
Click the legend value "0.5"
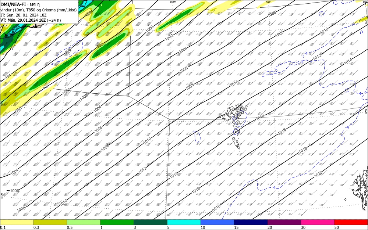[x=70, y=227]
